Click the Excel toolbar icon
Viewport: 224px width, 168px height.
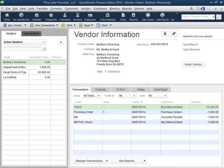point(81,25)
